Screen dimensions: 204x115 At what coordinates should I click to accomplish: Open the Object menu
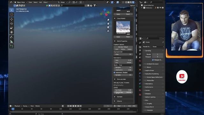pyautogui.click(x=45, y=2)
